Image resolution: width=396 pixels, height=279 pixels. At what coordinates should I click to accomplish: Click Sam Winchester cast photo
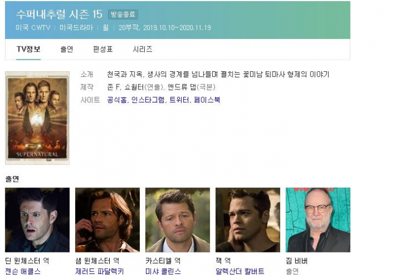click(x=107, y=220)
